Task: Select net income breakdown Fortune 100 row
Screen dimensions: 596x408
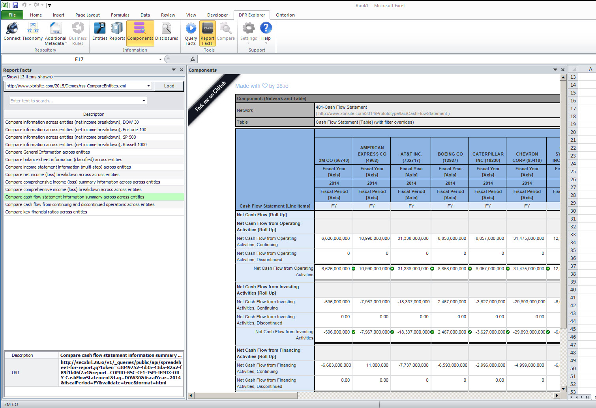Action: [x=94, y=130]
